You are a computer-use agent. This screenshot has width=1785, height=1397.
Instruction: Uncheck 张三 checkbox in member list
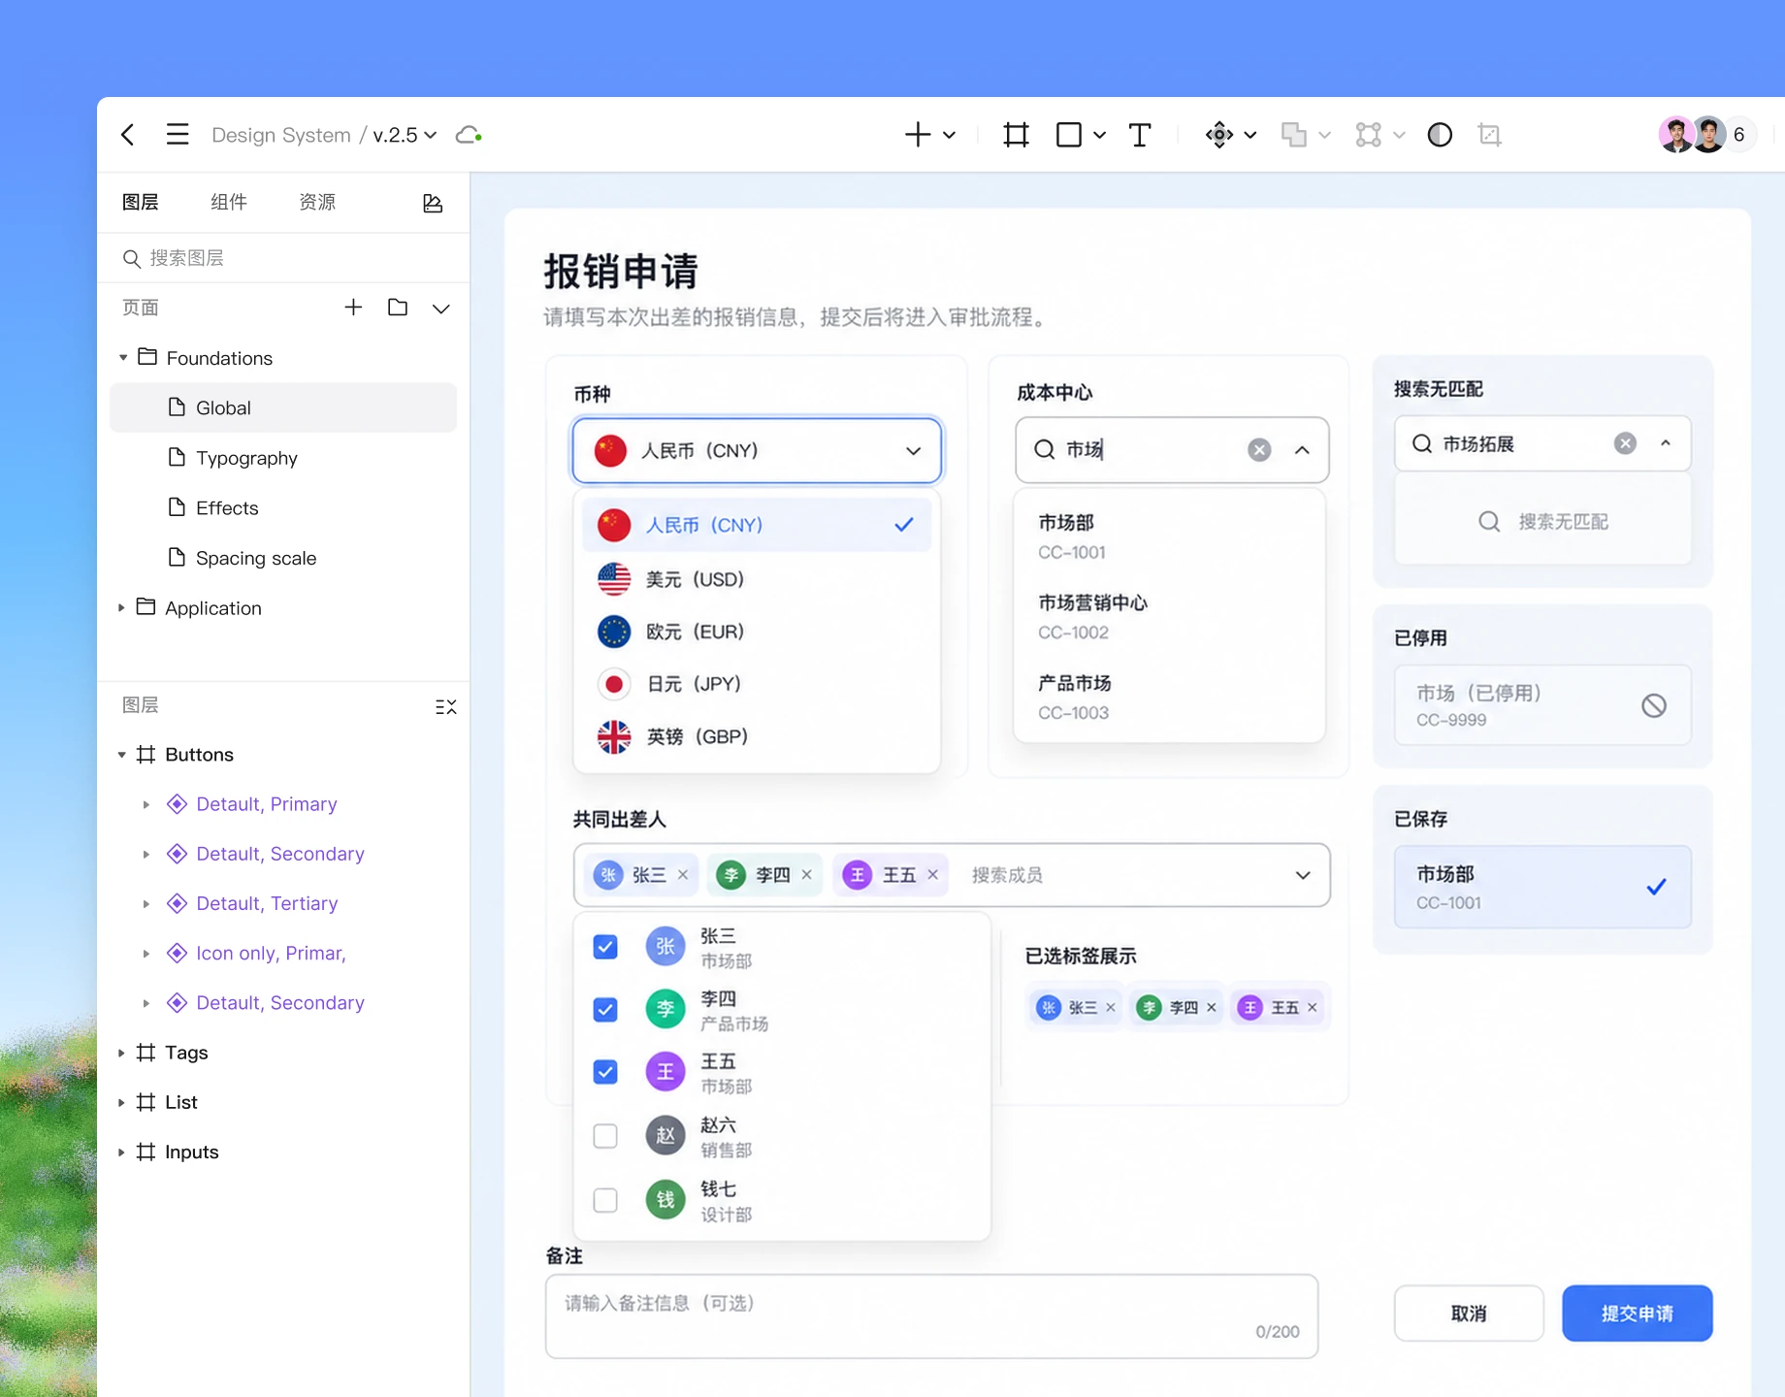pos(605,947)
